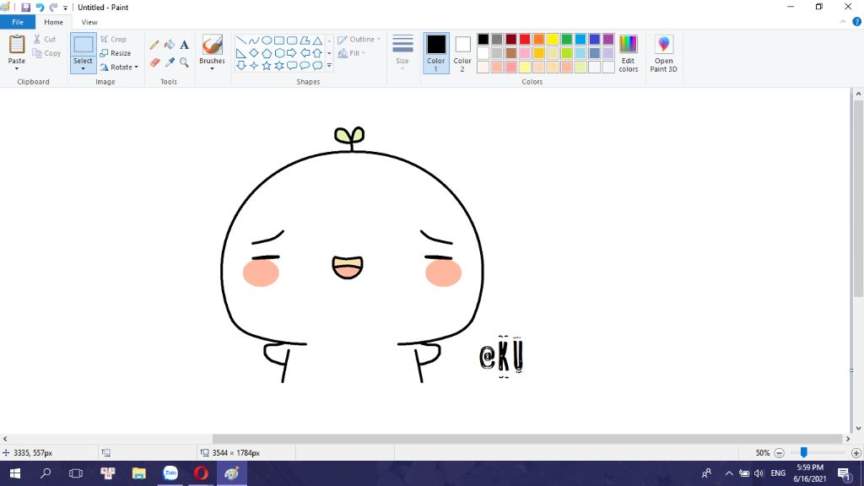
Task: Choose the Five-point star shape
Action: point(266,66)
